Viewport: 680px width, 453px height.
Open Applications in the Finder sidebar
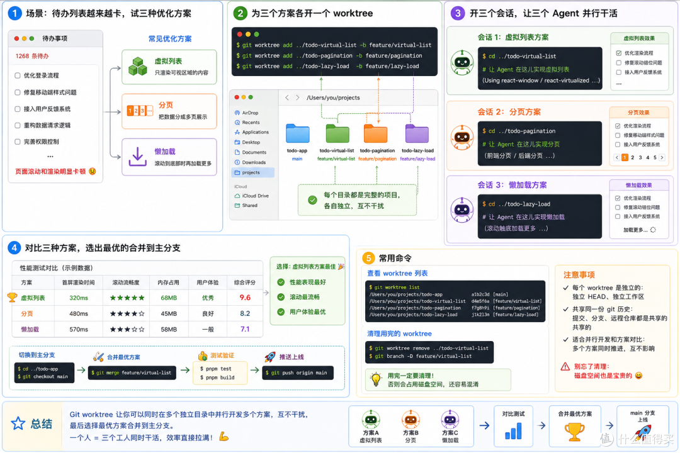[x=251, y=132]
